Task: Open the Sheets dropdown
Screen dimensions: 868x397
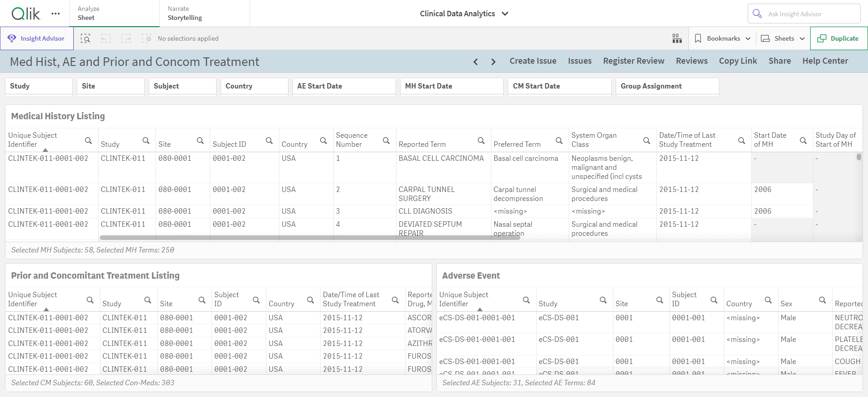Action: click(783, 38)
